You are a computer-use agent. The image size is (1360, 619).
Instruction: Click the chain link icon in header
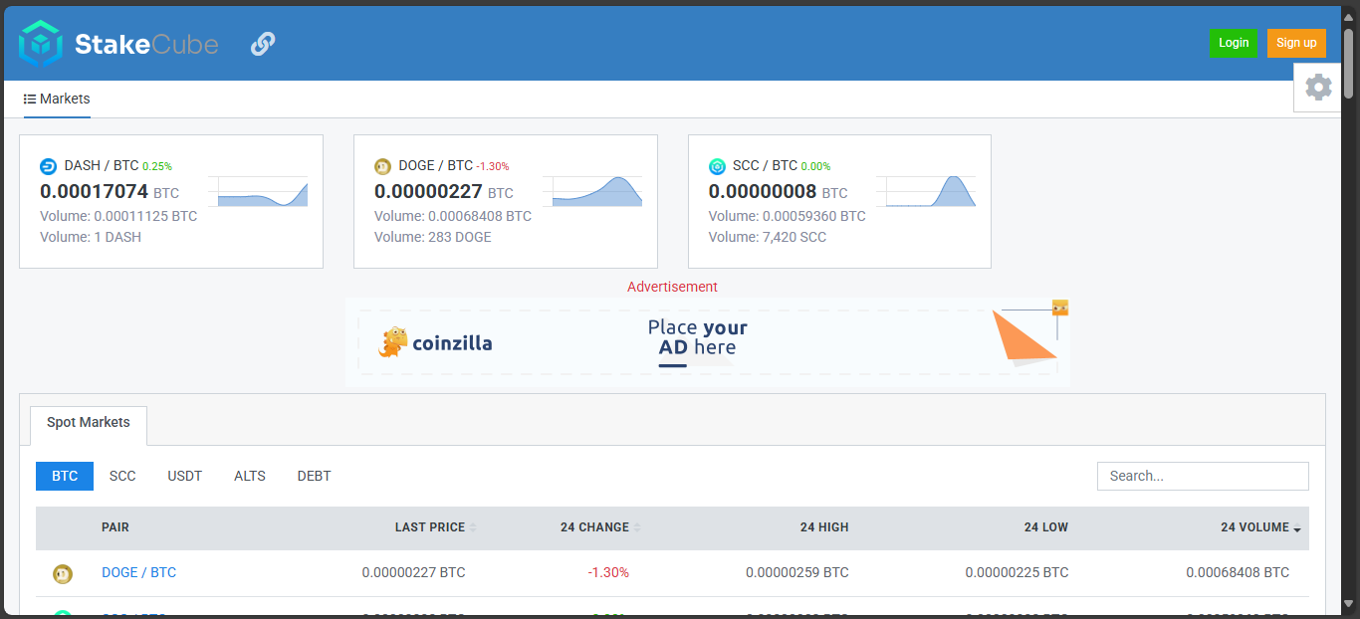263,44
